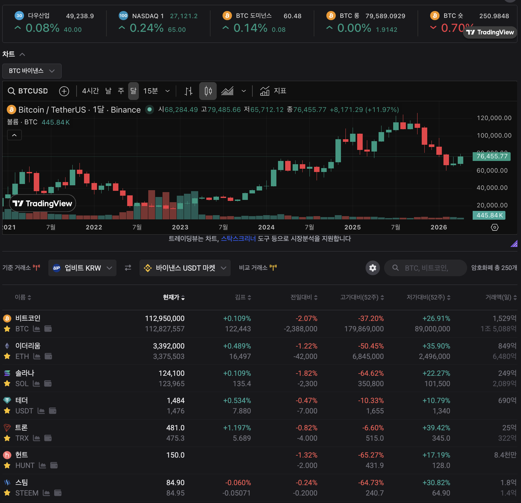Sort the table by 현재가 column
The image size is (521, 503).
[x=174, y=297]
